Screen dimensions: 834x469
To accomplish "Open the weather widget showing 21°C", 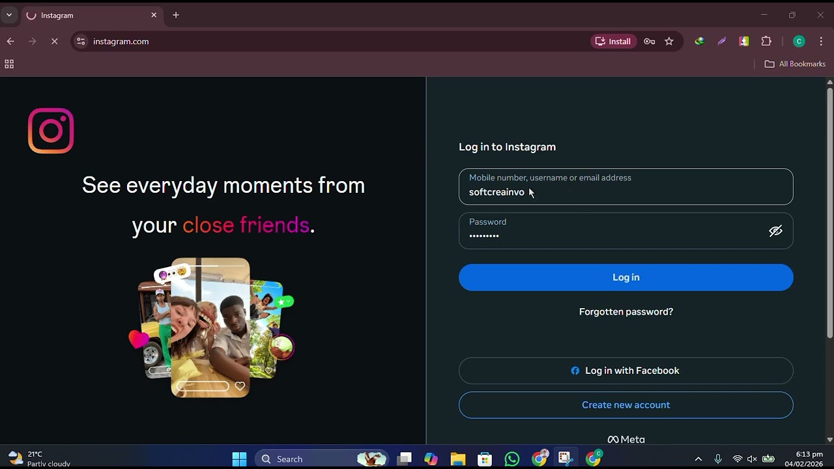I will (x=39, y=459).
